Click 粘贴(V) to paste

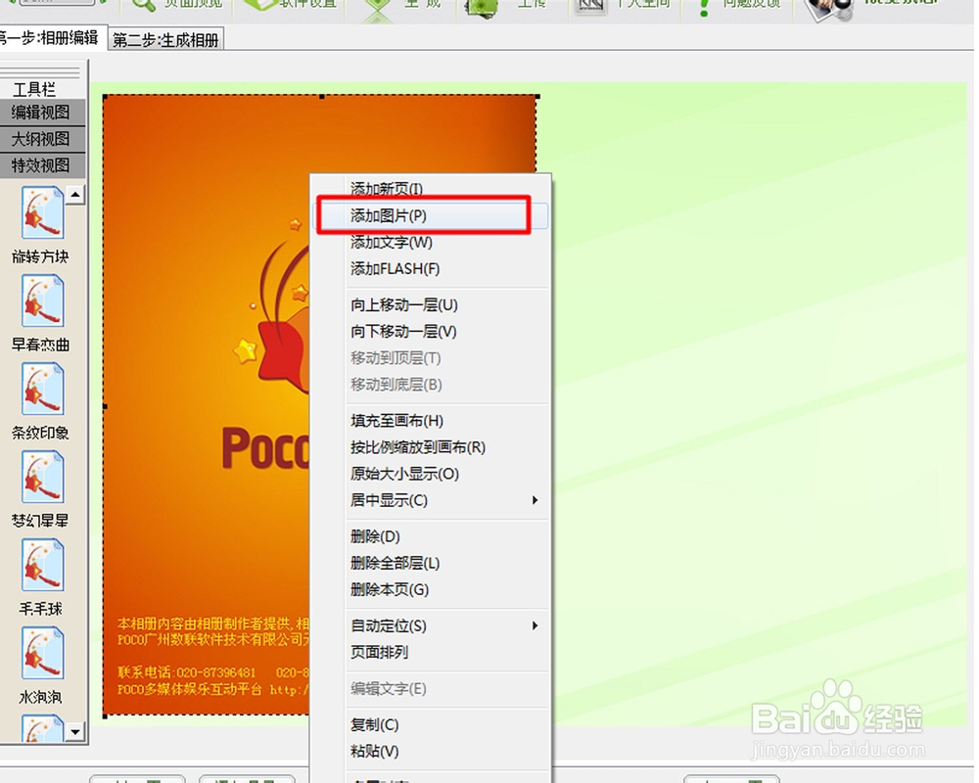(431, 751)
